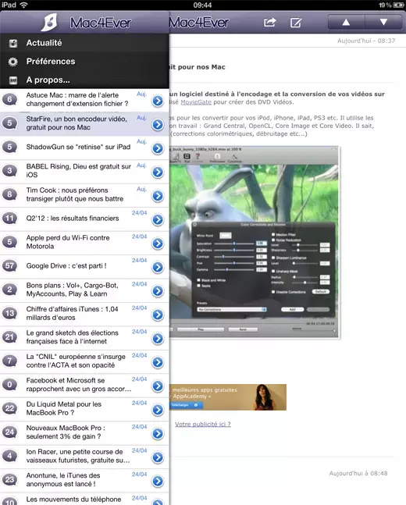Open arrow for Ion Racer article

pos(158,457)
